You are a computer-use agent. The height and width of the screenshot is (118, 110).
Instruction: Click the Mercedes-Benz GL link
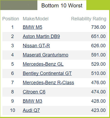(43, 64)
